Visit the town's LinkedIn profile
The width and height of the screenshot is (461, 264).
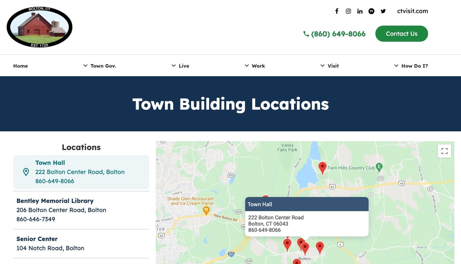(360, 11)
